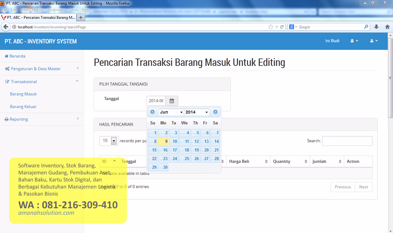
Task: Open the Firefox File menu
Action: [4, 10]
